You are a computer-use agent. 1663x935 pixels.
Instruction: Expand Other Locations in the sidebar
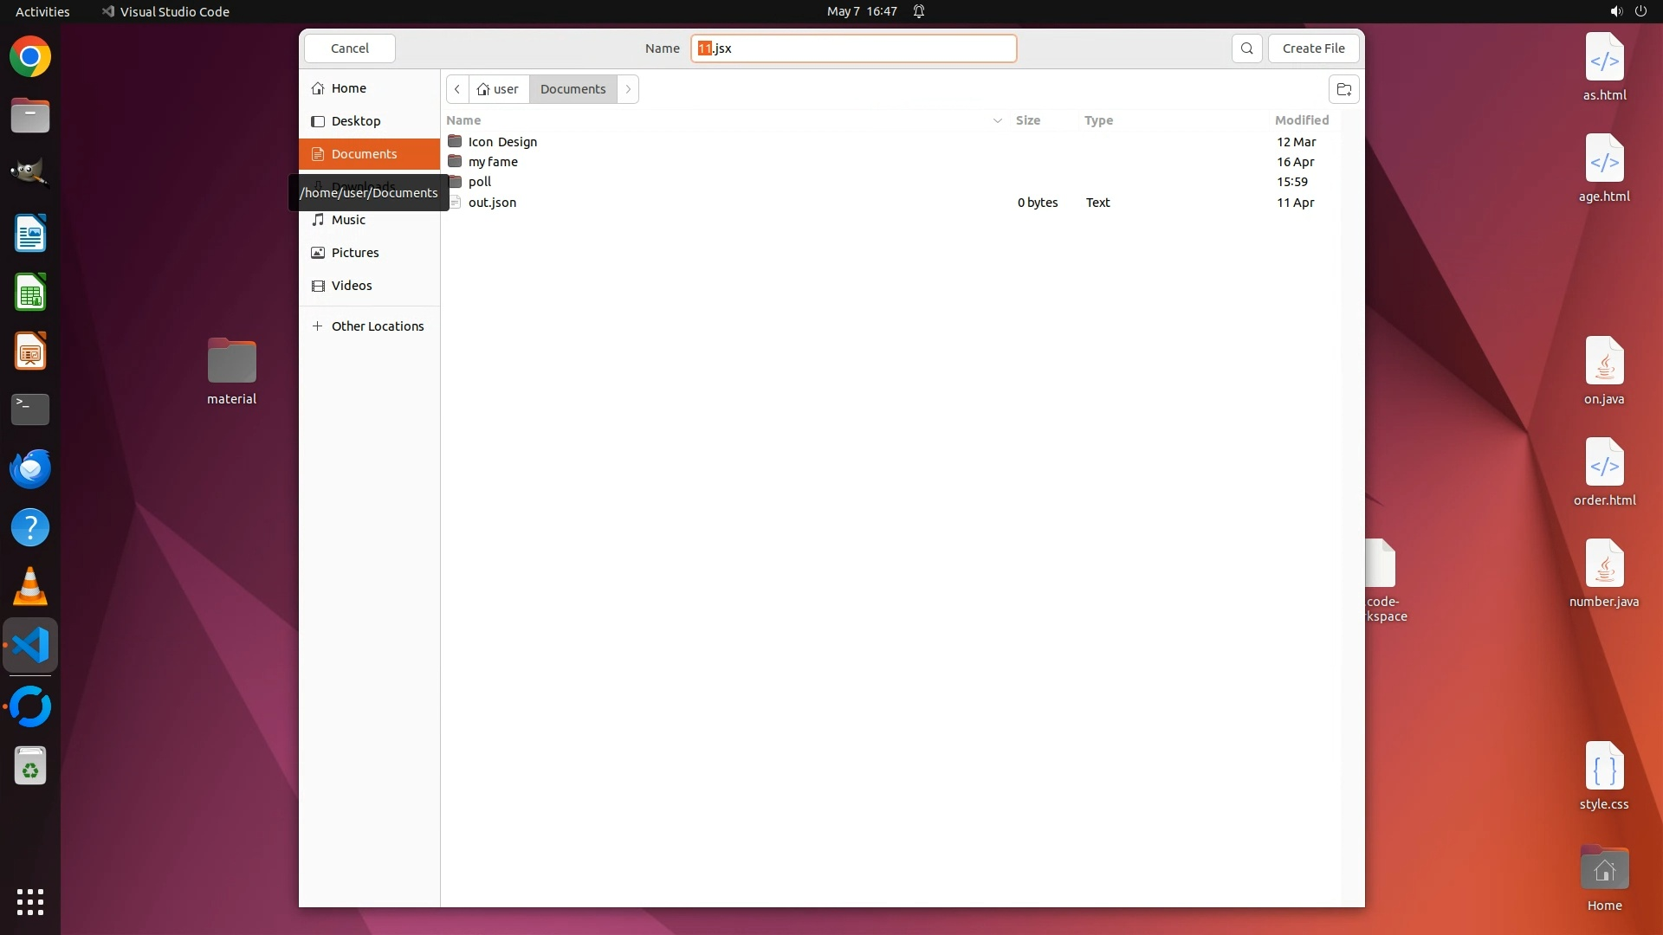(377, 326)
